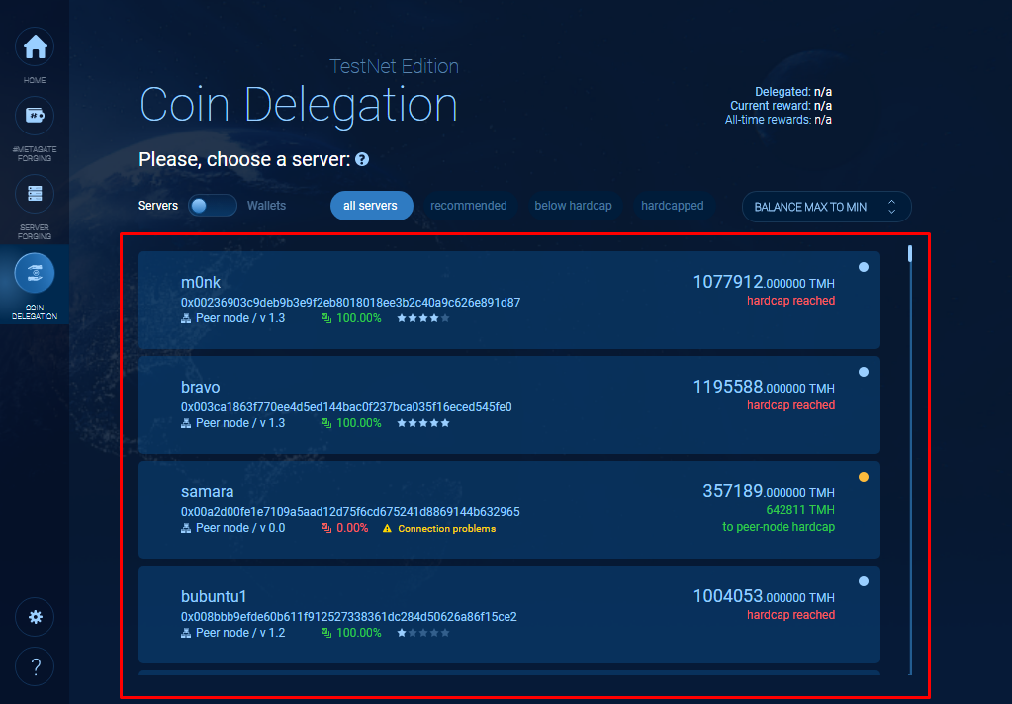The width and height of the screenshot is (1012, 704).
Task: Open the help question mark in the sidebar
Action: pyautogui.click(x=35, y=666)
